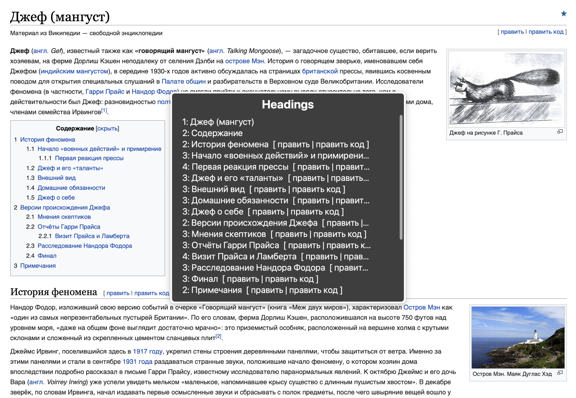Click the first англ. link before Gef

(x=41, y=51)
